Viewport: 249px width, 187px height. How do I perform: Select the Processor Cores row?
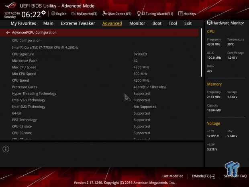(x=24, y=87)
